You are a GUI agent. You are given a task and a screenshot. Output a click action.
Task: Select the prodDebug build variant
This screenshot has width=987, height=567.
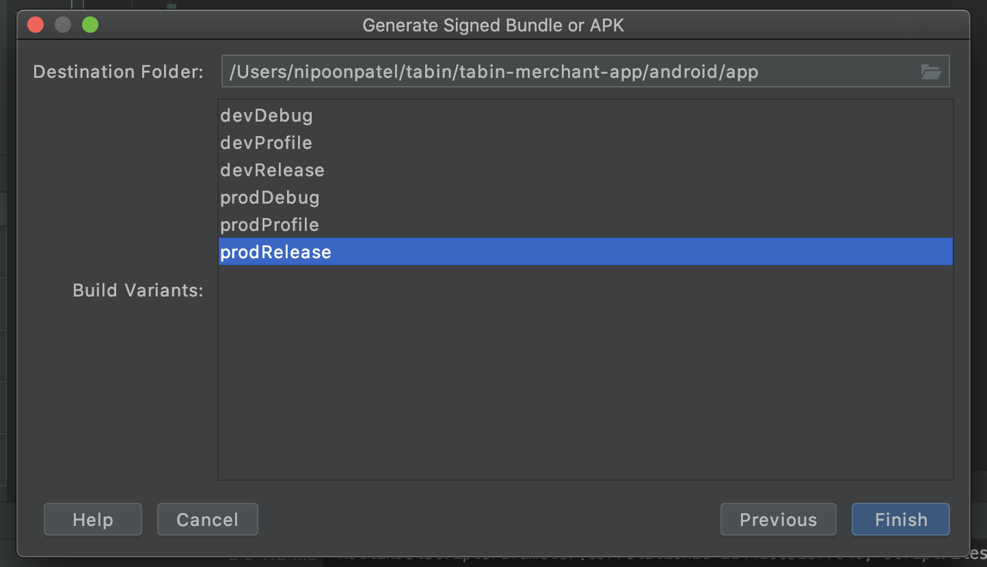tap(585, 197)
